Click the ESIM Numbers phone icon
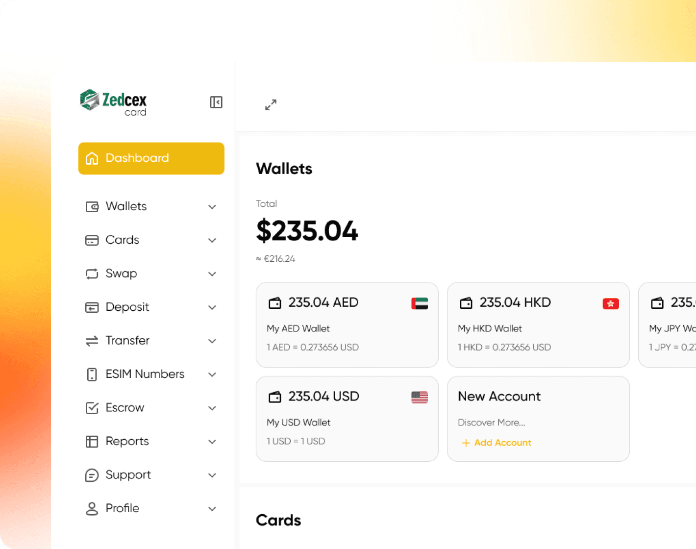Screen dimensions: 696x549 point(92,374)
